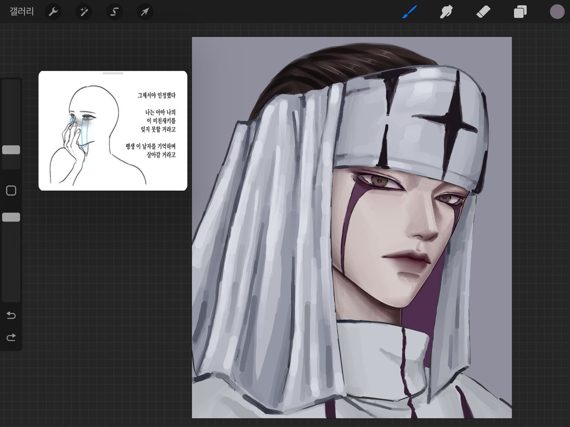
Task: Open the 갤러리 gallery
Action: 22,11
